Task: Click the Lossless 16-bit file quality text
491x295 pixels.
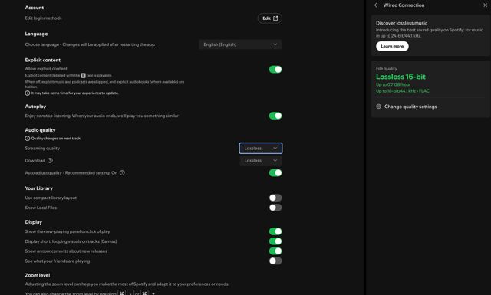Action: point(400,77)
